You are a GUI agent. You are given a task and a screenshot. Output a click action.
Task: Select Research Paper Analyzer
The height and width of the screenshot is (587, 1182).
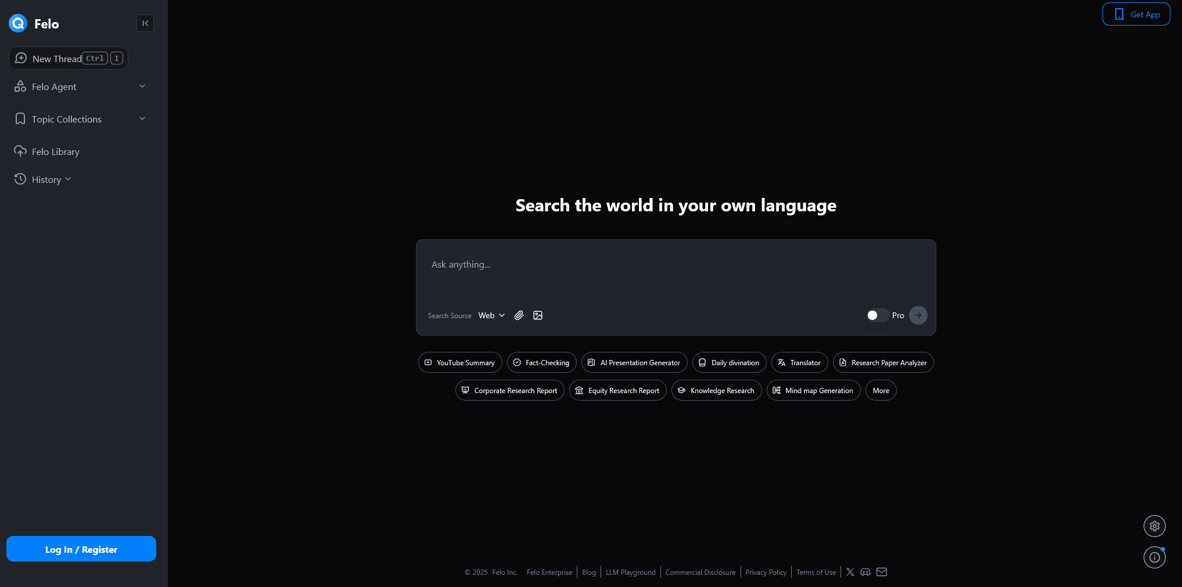pyautogui.click(x=883, y=362)
